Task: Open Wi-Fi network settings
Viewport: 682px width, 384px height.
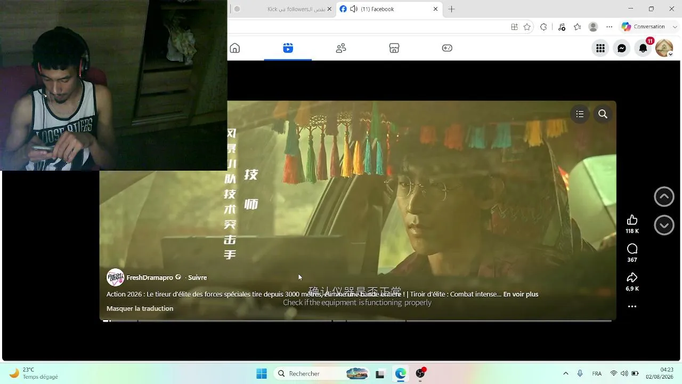Action: [x=614, y=374]
